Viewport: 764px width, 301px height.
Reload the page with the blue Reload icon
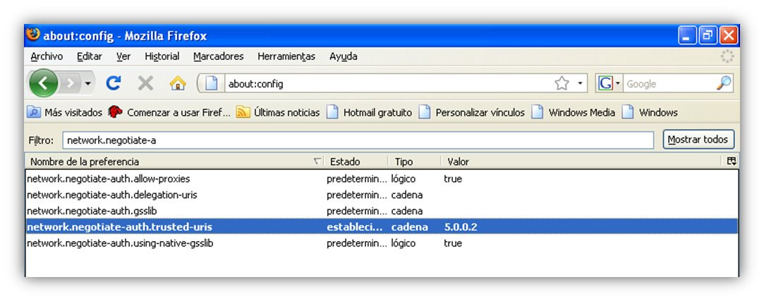[114, 83]
